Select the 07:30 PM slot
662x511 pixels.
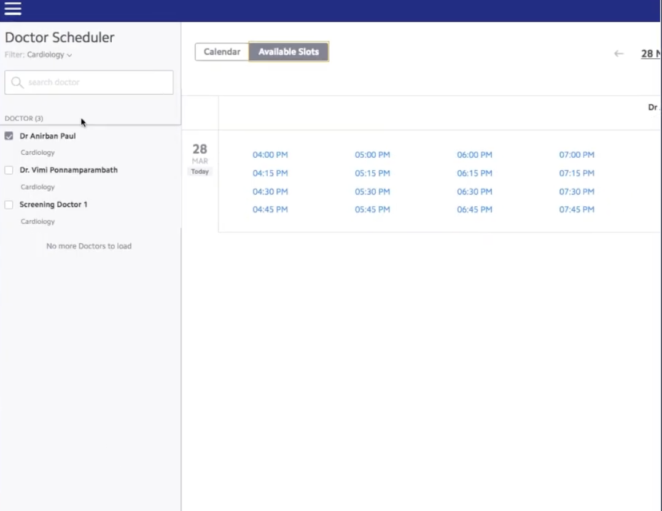click(x=577, y=192)
